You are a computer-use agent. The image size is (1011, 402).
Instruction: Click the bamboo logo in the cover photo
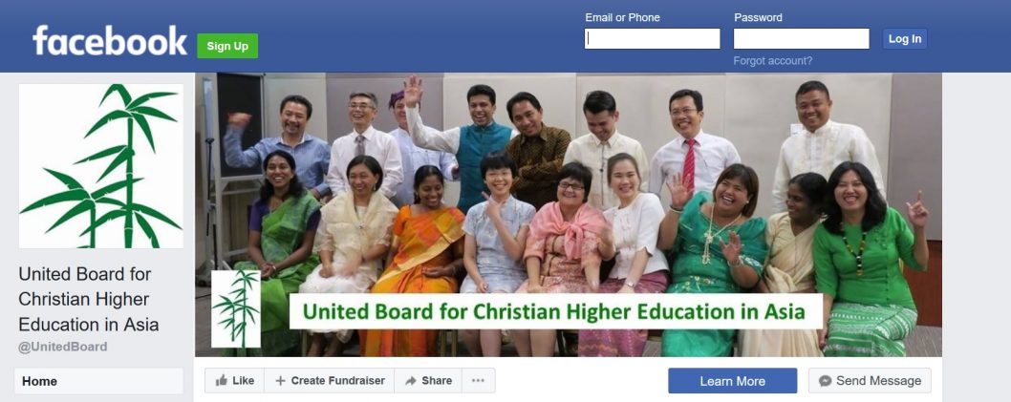click(236, 308)
